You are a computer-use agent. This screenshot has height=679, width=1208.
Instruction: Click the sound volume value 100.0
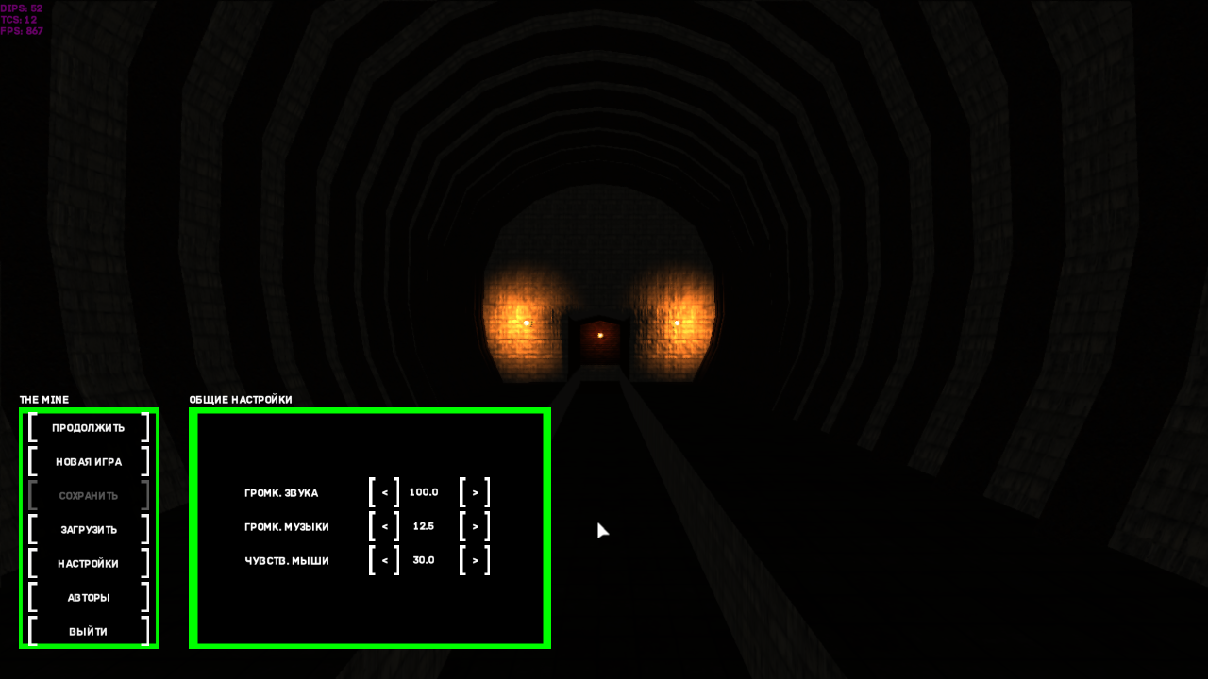point(424,492)
